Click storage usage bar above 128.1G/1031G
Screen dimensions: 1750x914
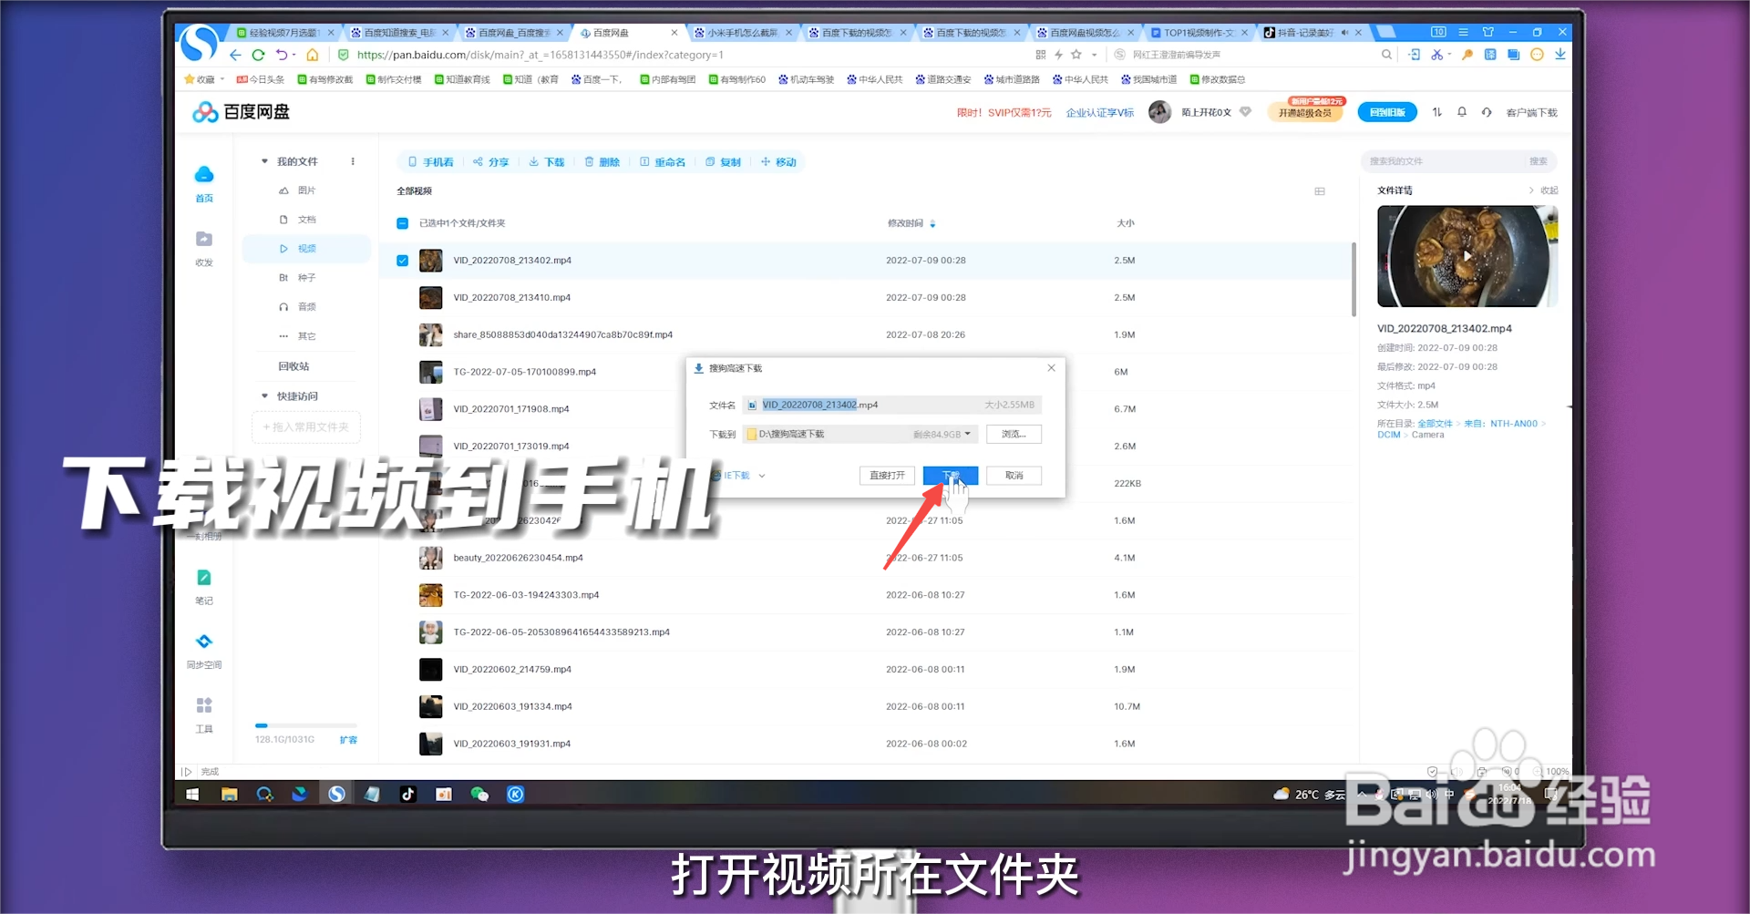(306, 725)
